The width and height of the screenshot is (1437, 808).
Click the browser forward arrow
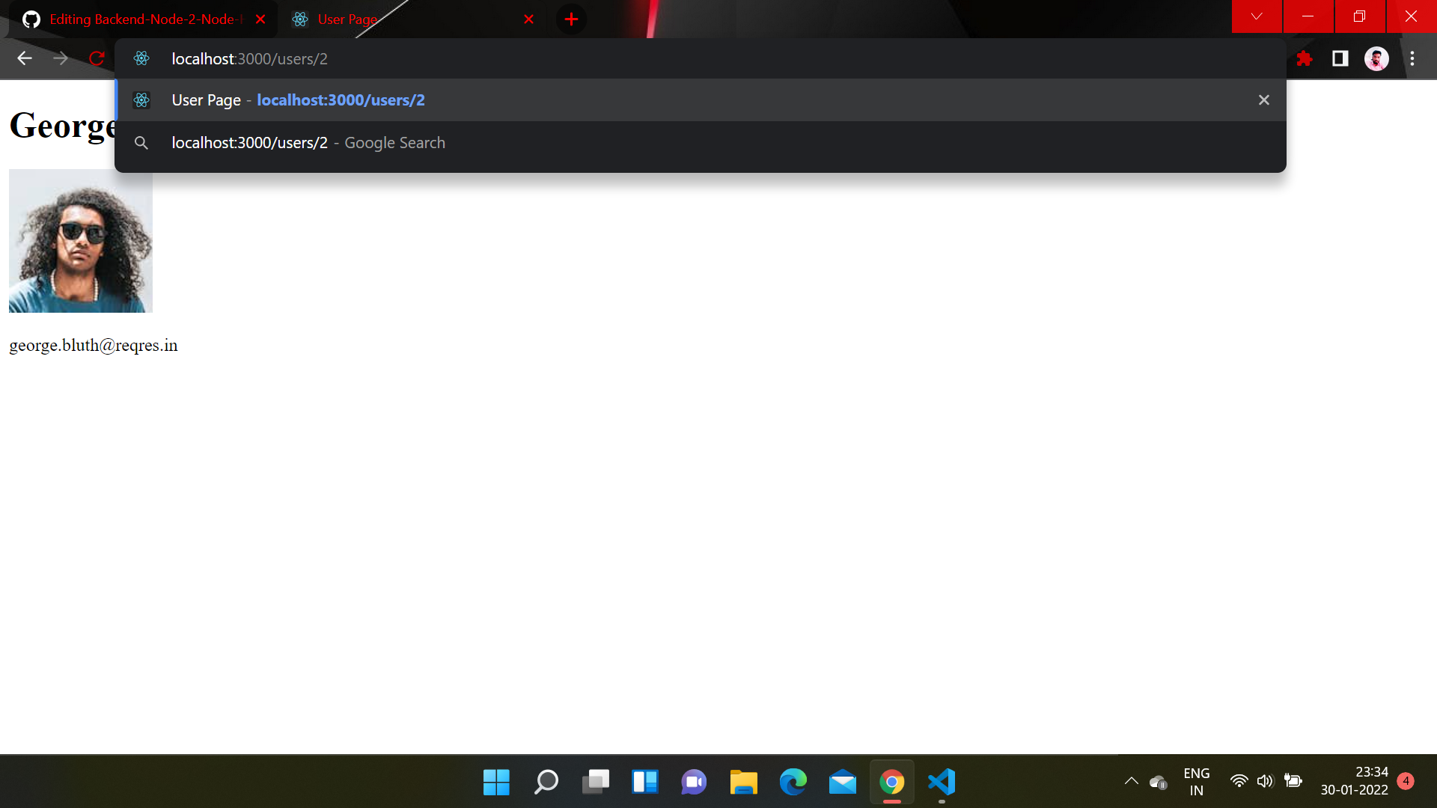click(61, 58)
